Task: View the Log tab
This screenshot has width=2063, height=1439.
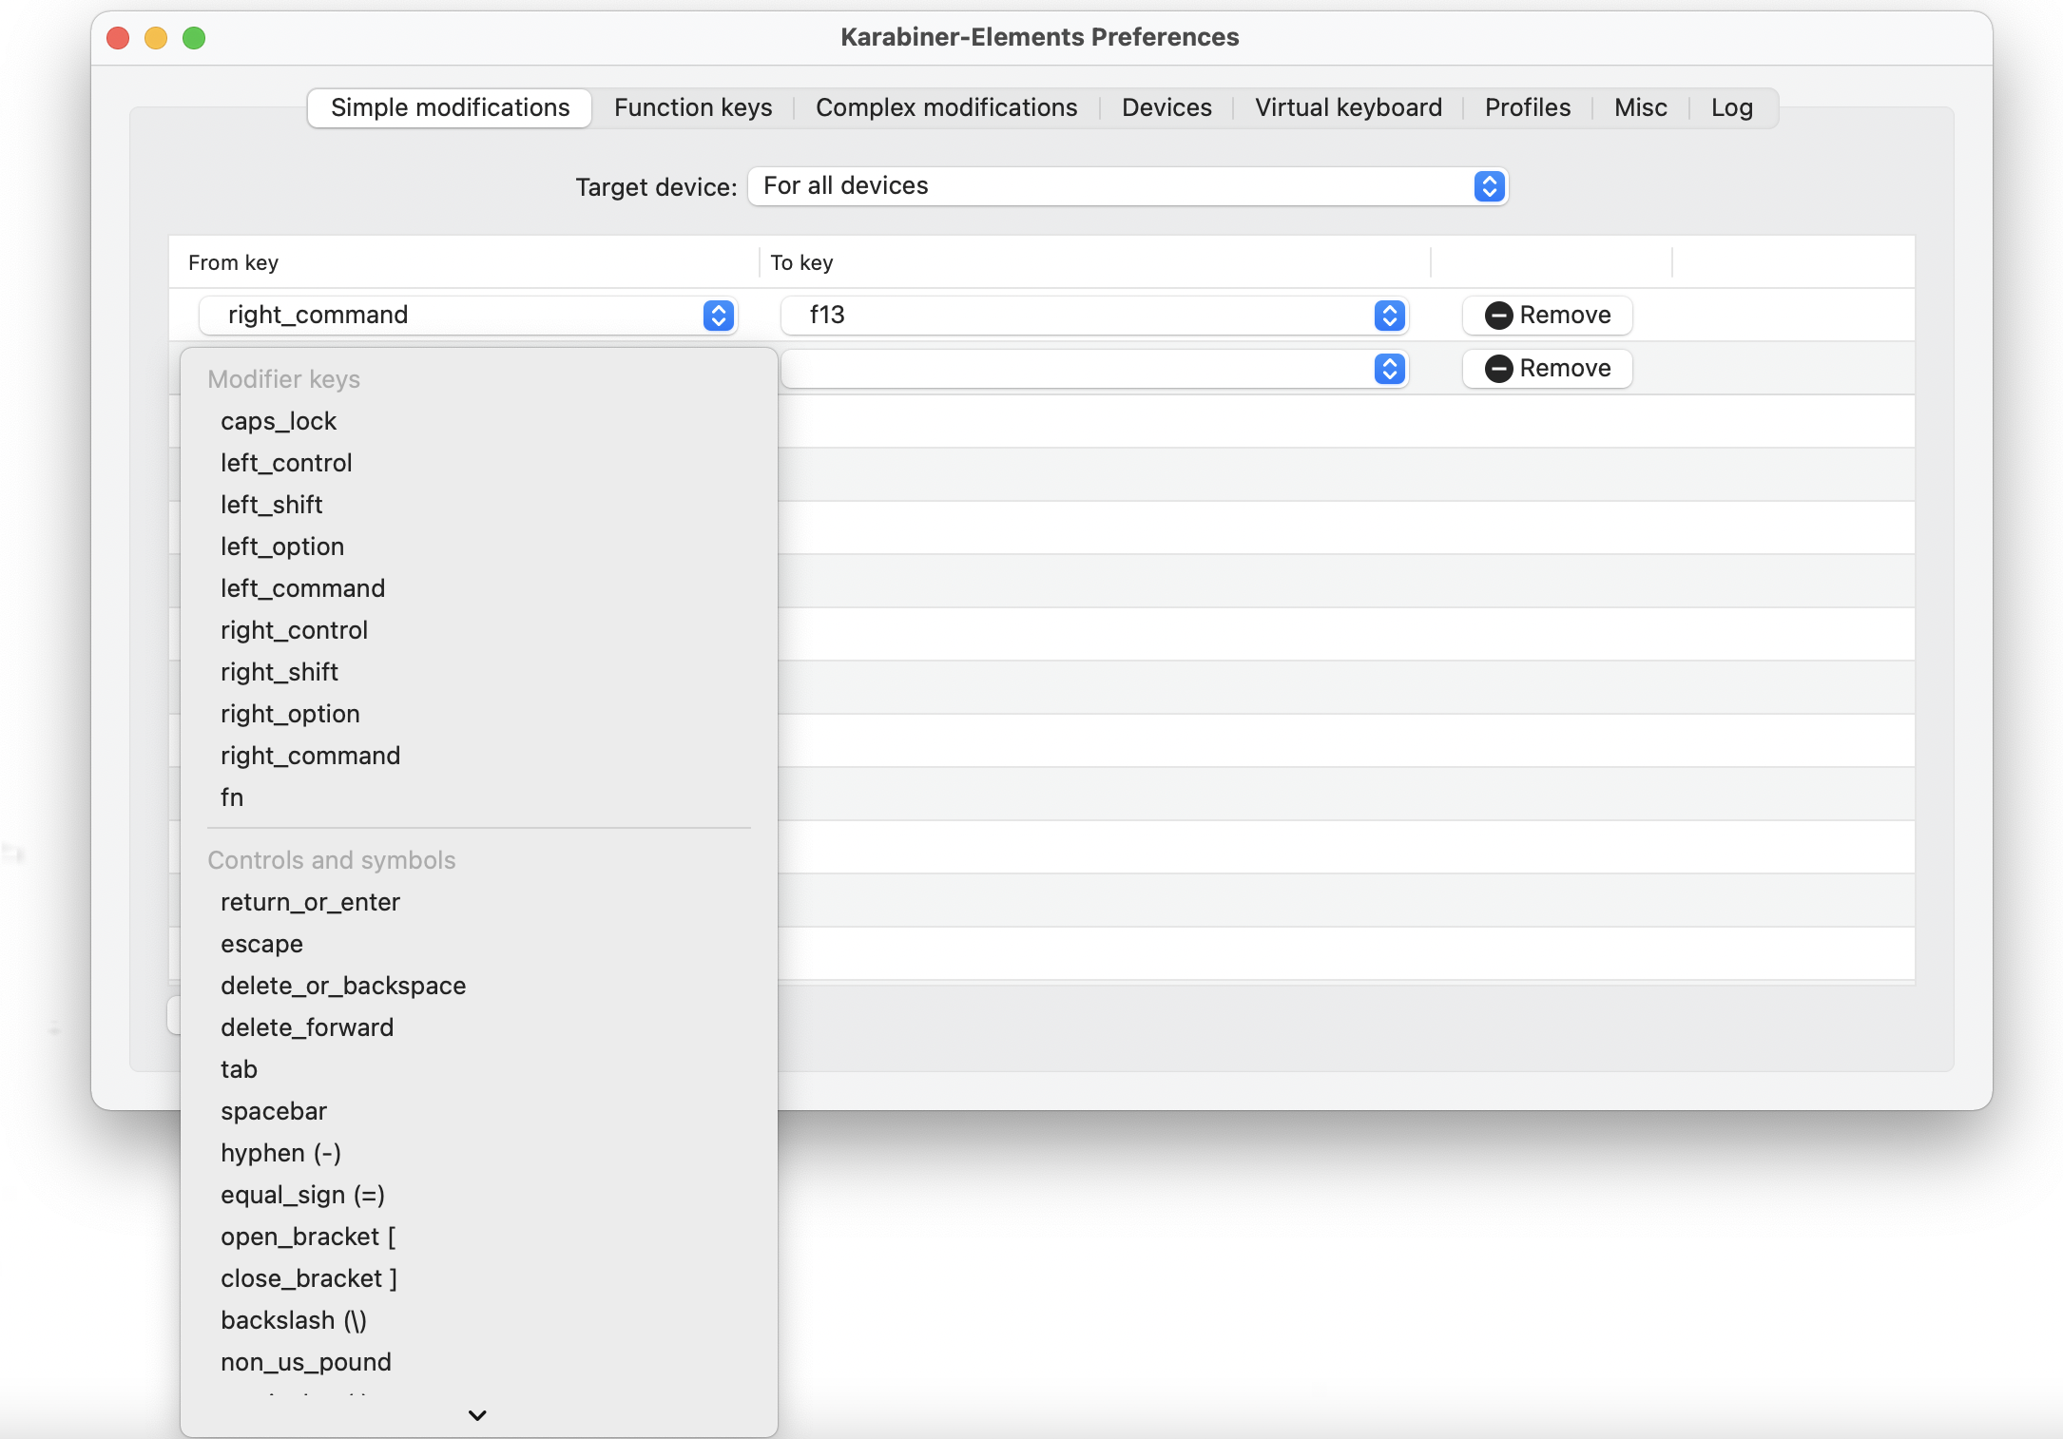Action: [x=1731, y=107]
